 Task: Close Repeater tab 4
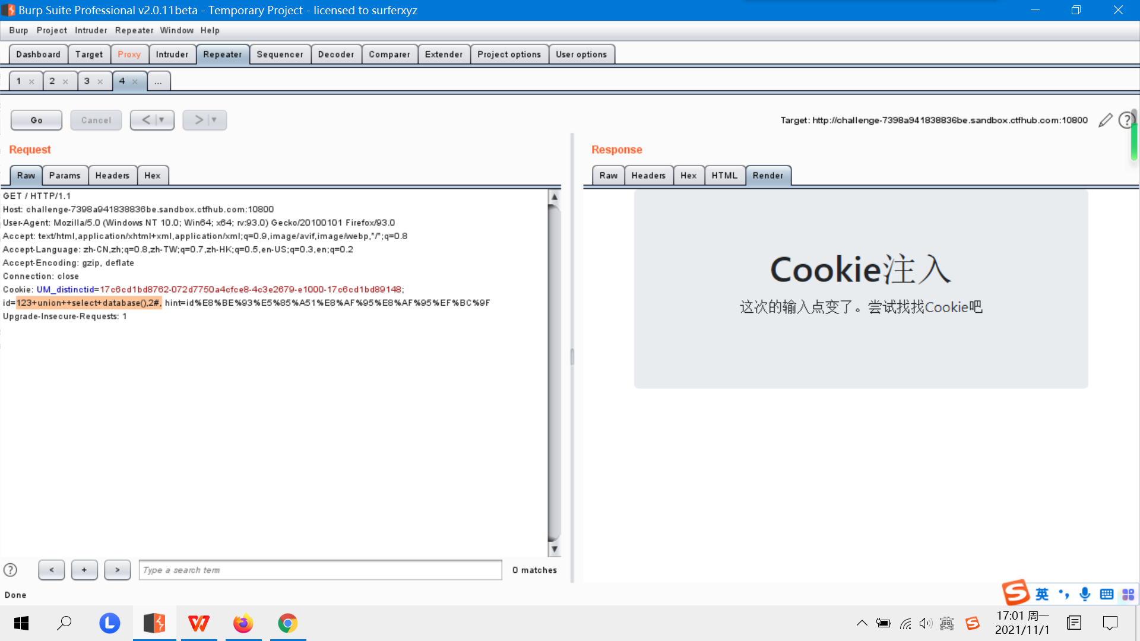point(135,82)
